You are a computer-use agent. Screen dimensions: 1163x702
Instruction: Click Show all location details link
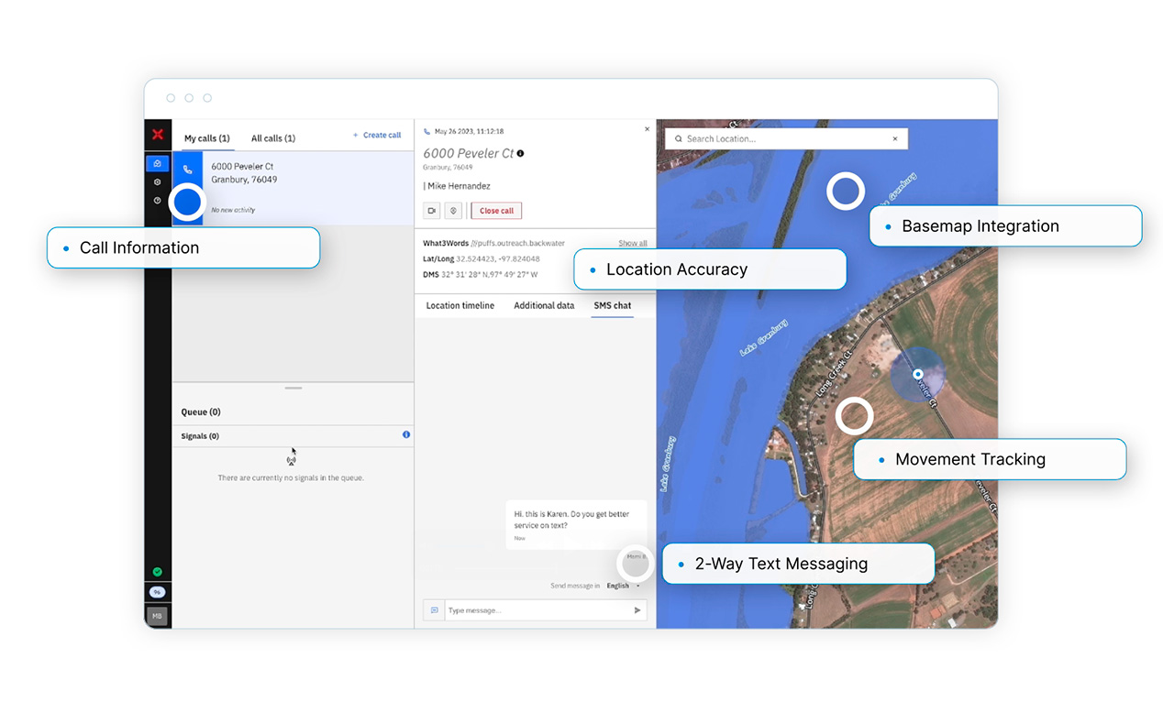633,244
